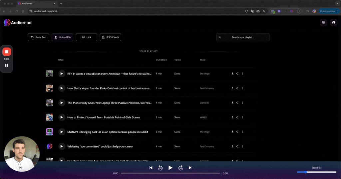Open more options for ChatGPT 4o article
This screenshot has height=179, width=341.
click(x=242, y=132)
